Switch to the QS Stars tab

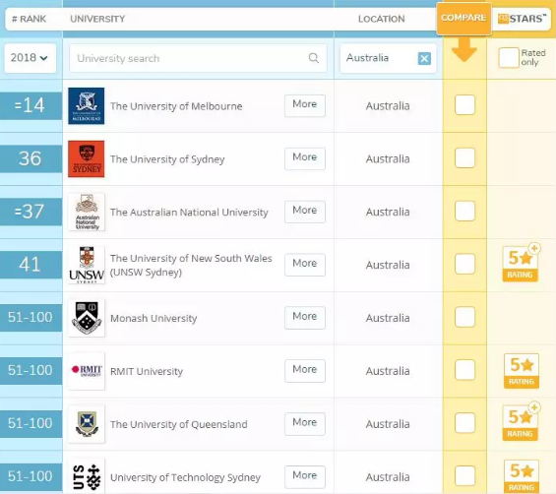point(521,19)
